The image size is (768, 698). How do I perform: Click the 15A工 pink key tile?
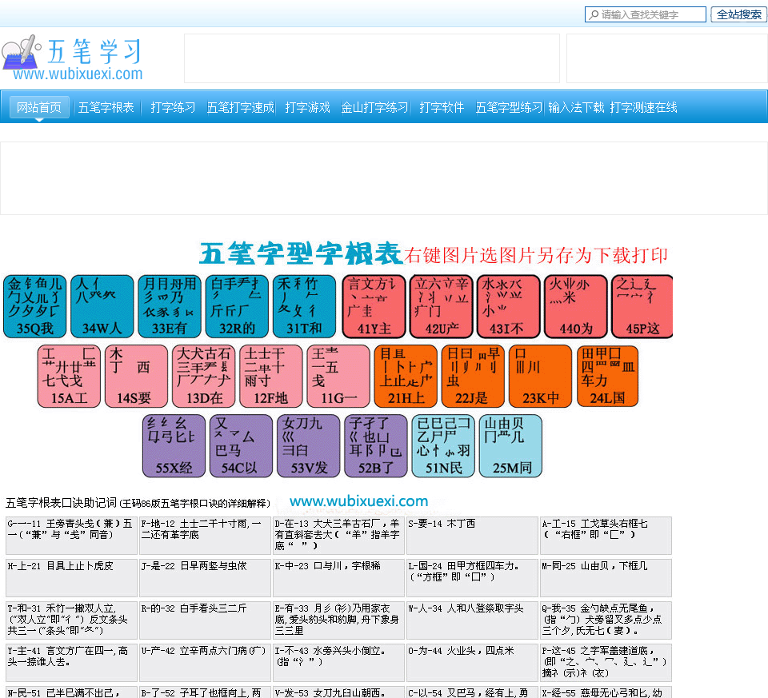point(69,376)
